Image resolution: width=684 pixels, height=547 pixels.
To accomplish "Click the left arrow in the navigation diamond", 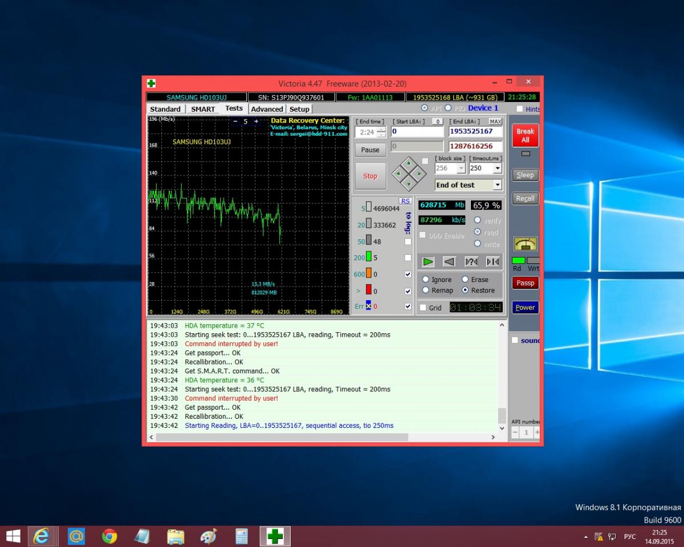I will point(398,174).
